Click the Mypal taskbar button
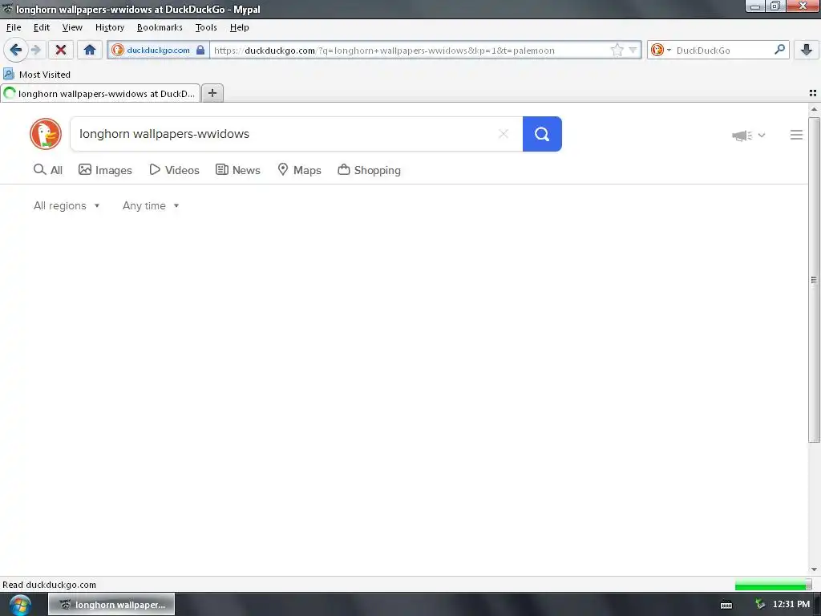 (x=111, y=605)
